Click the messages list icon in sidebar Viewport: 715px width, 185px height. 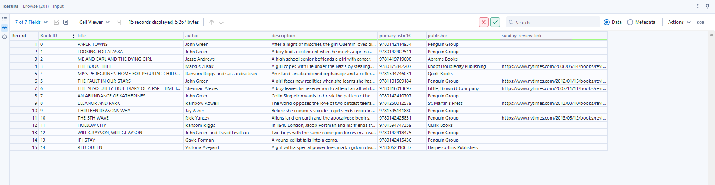5,19
